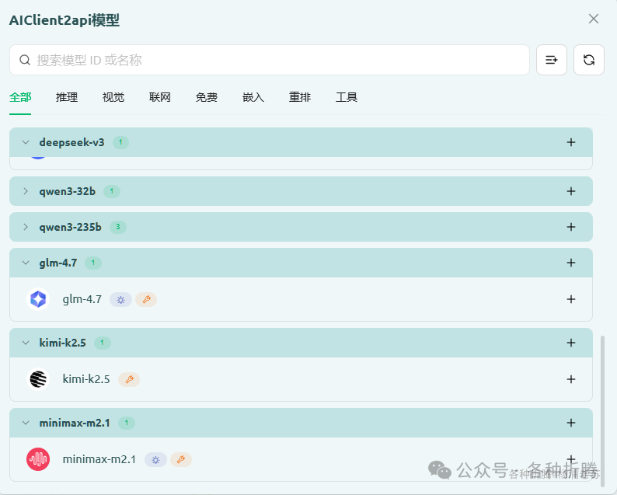Click minimax-m2.1 tool wrench badge

point(181,459)
